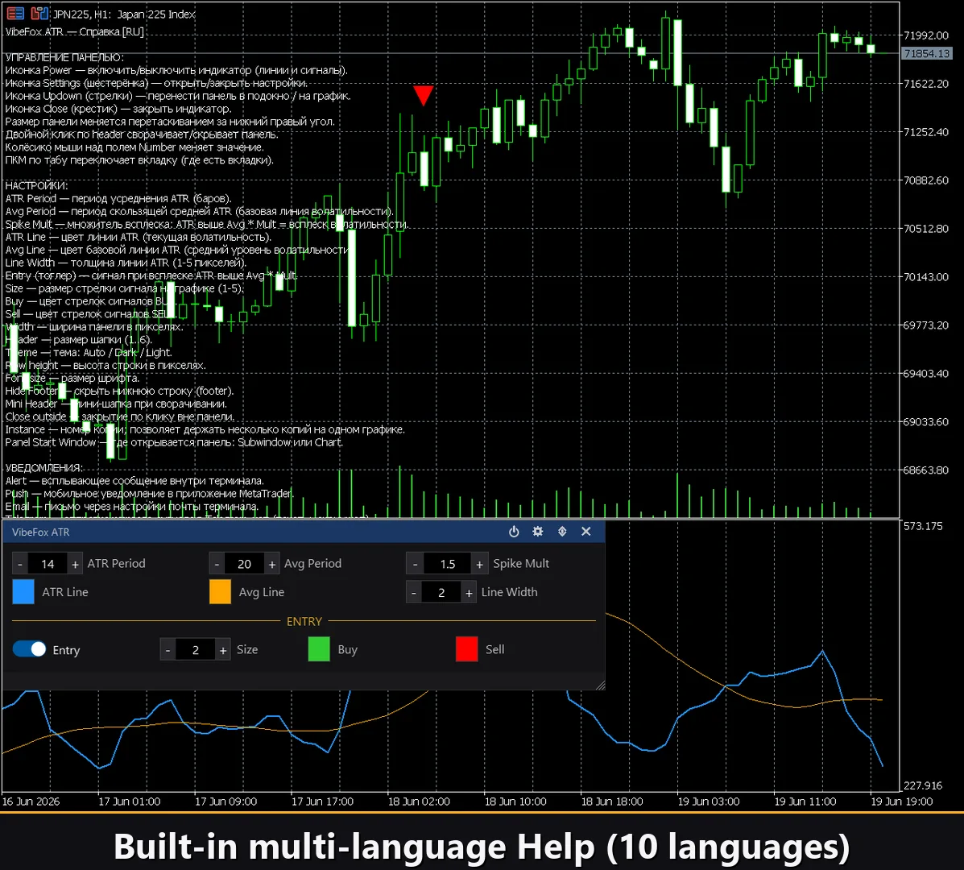Click the 'УВЕДОМЛЕНИЯ:' help section heading

point(43,468)
